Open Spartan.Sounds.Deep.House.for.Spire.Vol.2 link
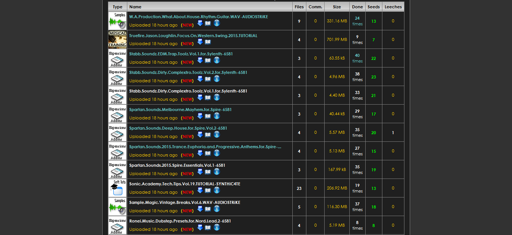This screenshot has width=512, height=235. 178,128
